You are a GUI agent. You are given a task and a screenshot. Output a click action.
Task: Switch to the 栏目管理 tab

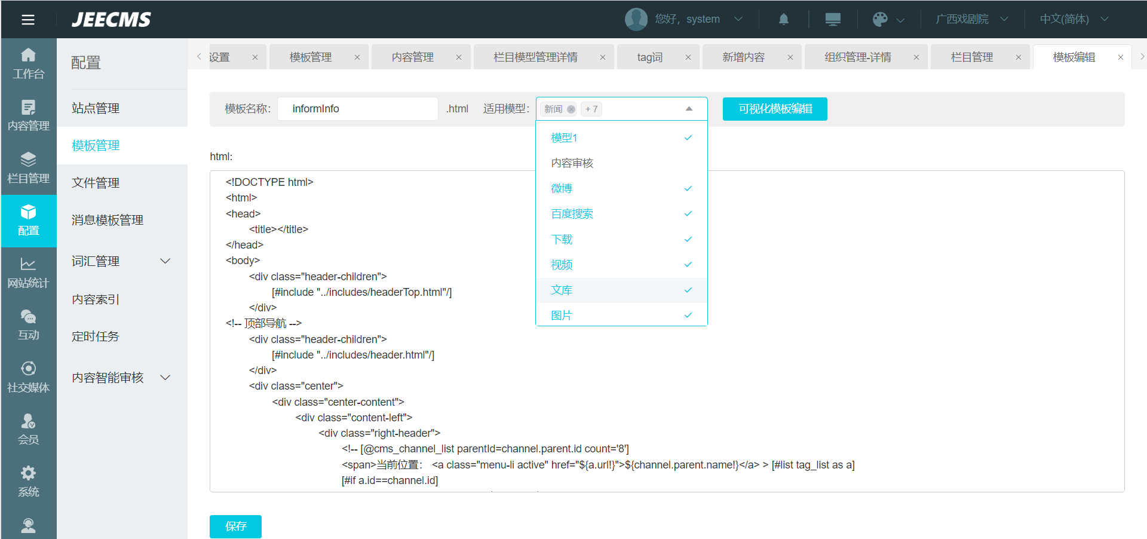[972, 57]
